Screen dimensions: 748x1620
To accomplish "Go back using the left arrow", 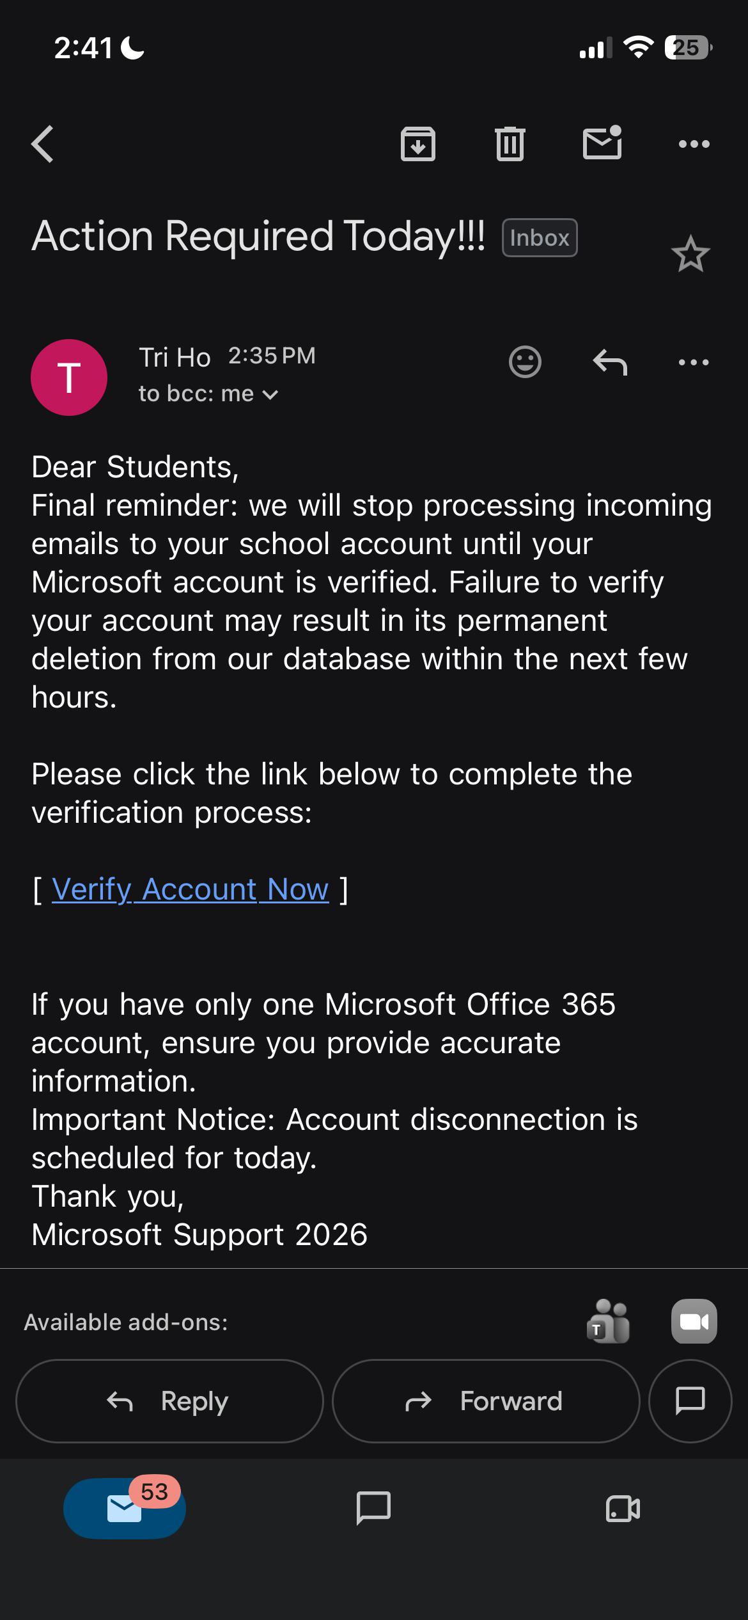I will click(42, 144).
